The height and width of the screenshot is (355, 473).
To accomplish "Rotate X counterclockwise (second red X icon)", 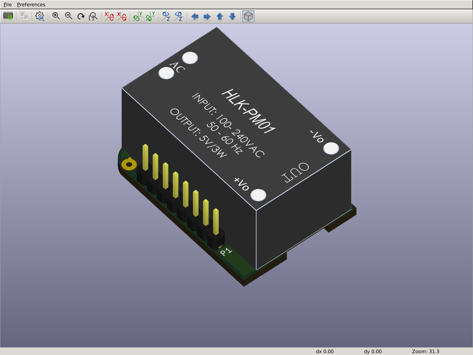I will click(x=122, y=16).
